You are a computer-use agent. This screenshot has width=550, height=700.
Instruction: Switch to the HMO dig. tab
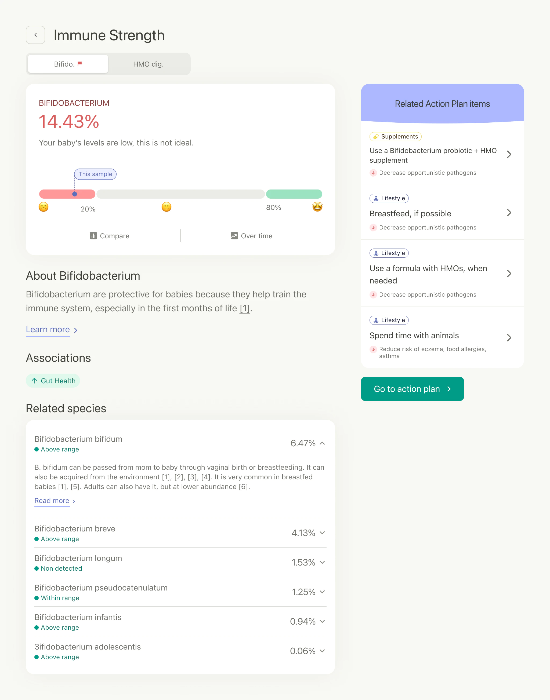tap(149, 64)
